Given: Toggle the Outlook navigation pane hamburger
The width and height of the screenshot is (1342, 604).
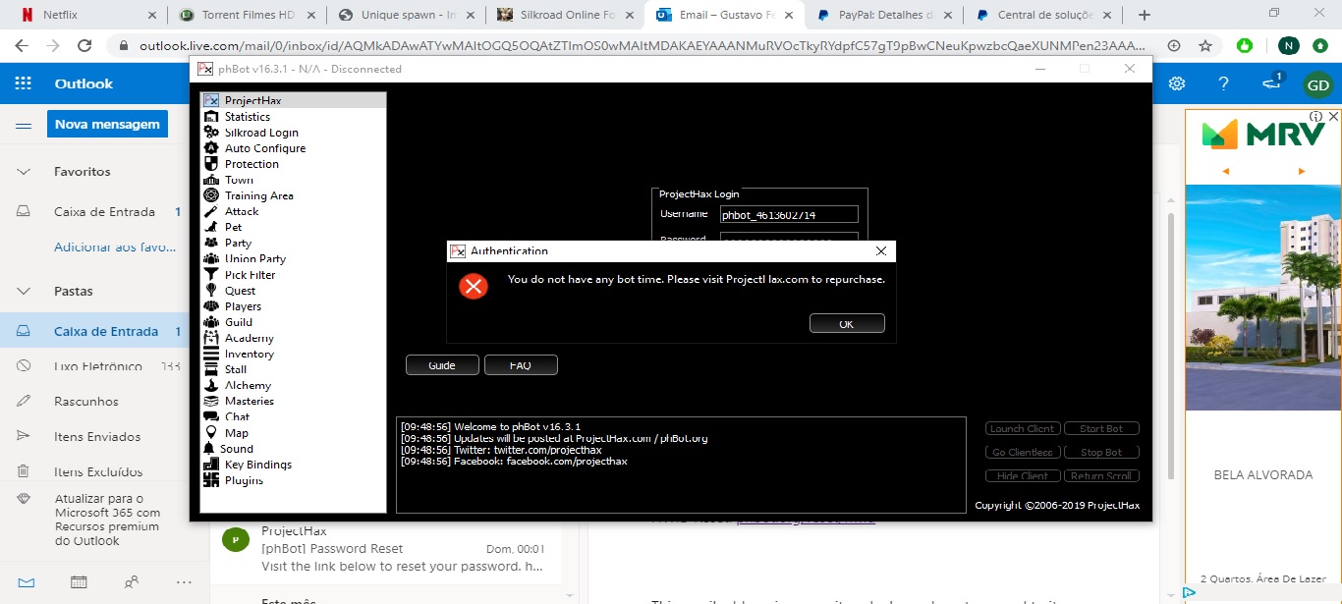Looking at the screenshot, I should (23, 126).
